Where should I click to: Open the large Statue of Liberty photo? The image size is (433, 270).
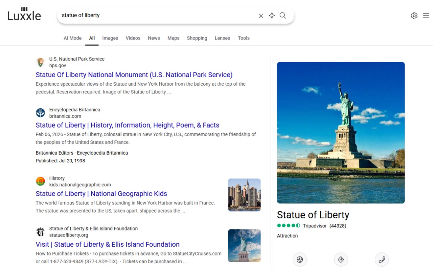pyautogui.click(x=341, y=133)
